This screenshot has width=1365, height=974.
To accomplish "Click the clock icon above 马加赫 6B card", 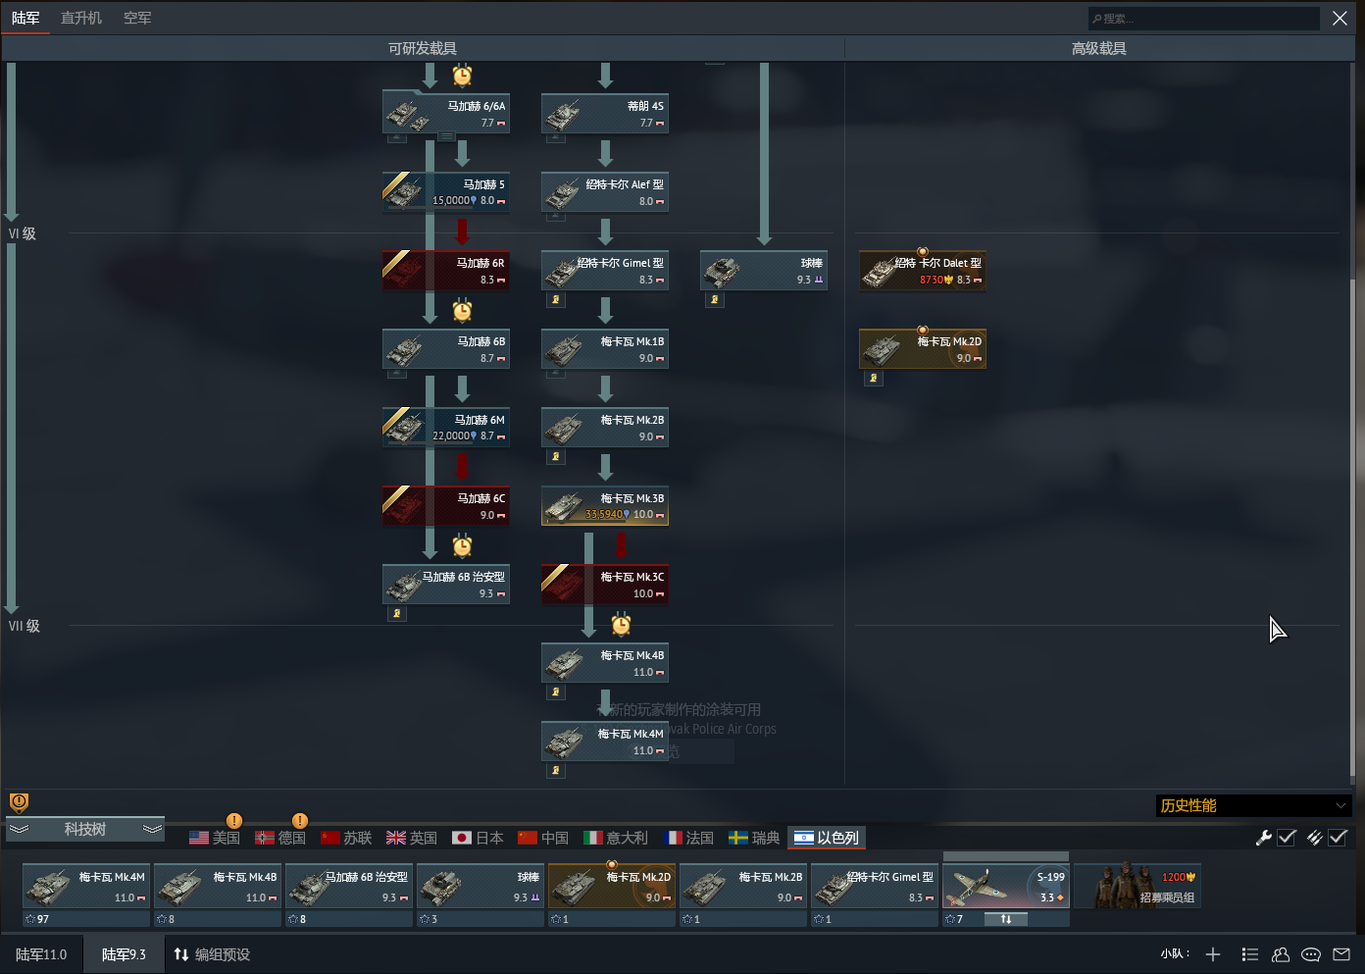I will coord(462,311).
